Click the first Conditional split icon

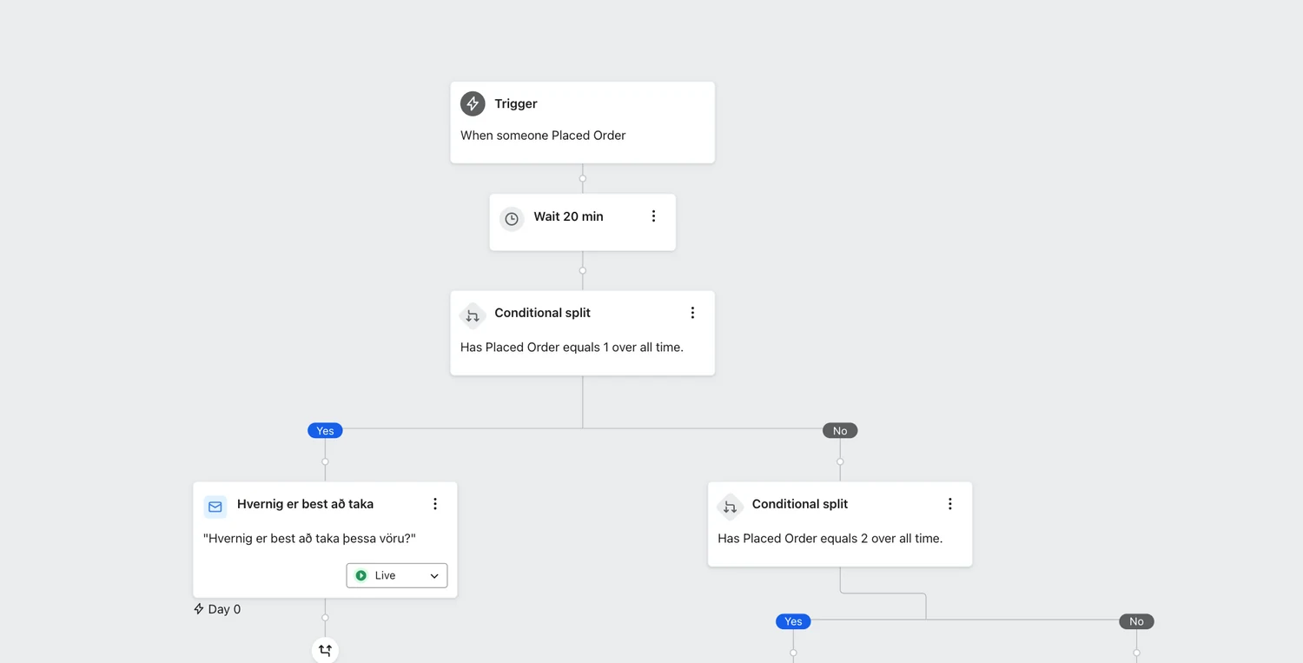473,315
